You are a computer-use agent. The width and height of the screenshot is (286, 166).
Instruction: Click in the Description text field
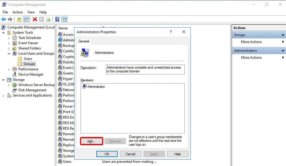pos(145,69)
